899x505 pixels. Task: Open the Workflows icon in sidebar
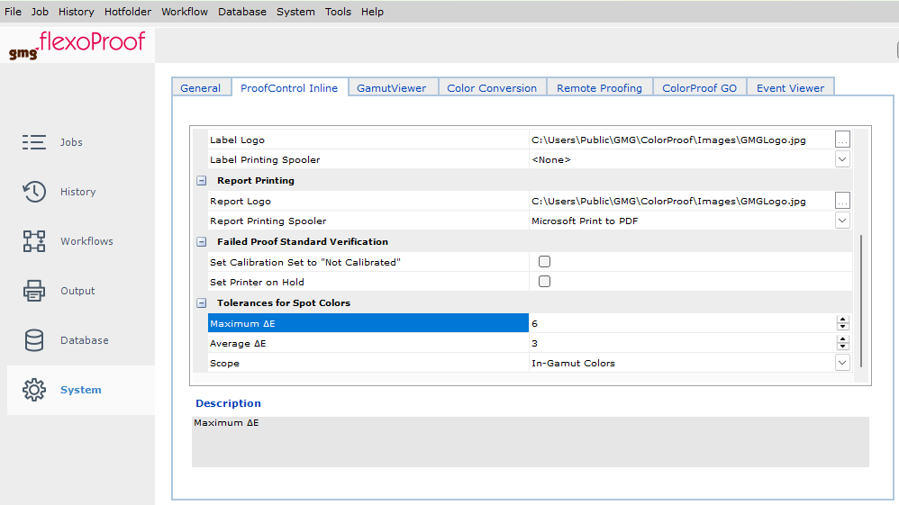[x=34, y=241]
